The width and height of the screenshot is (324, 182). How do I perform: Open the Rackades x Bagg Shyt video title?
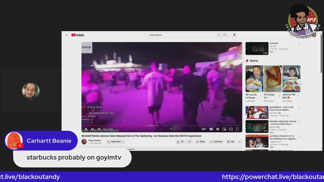pyautogui.click(x=283, y=123)
